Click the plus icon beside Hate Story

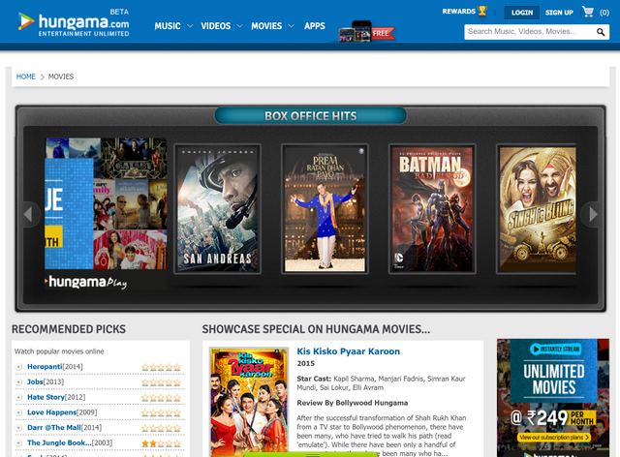(x=18, y=397)
